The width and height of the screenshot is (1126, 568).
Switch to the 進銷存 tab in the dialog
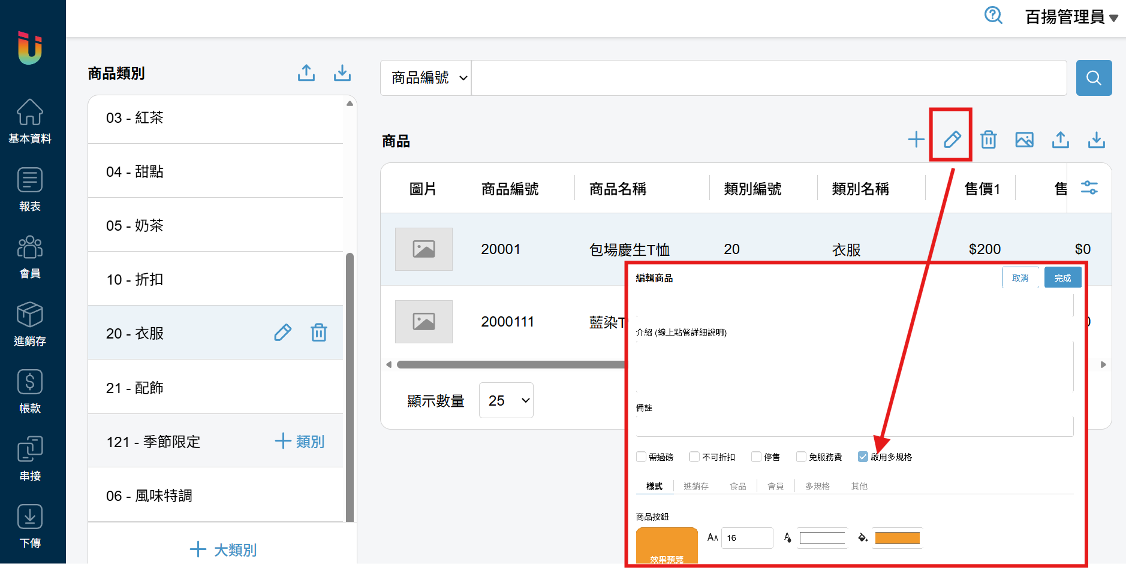696,486
